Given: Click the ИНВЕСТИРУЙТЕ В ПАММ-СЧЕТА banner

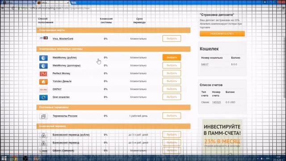Looking at the screenshot, I should coord(222,137).
